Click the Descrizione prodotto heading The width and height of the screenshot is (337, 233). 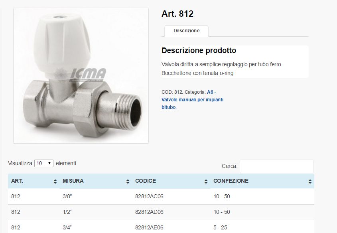click(x=199, y=51)
